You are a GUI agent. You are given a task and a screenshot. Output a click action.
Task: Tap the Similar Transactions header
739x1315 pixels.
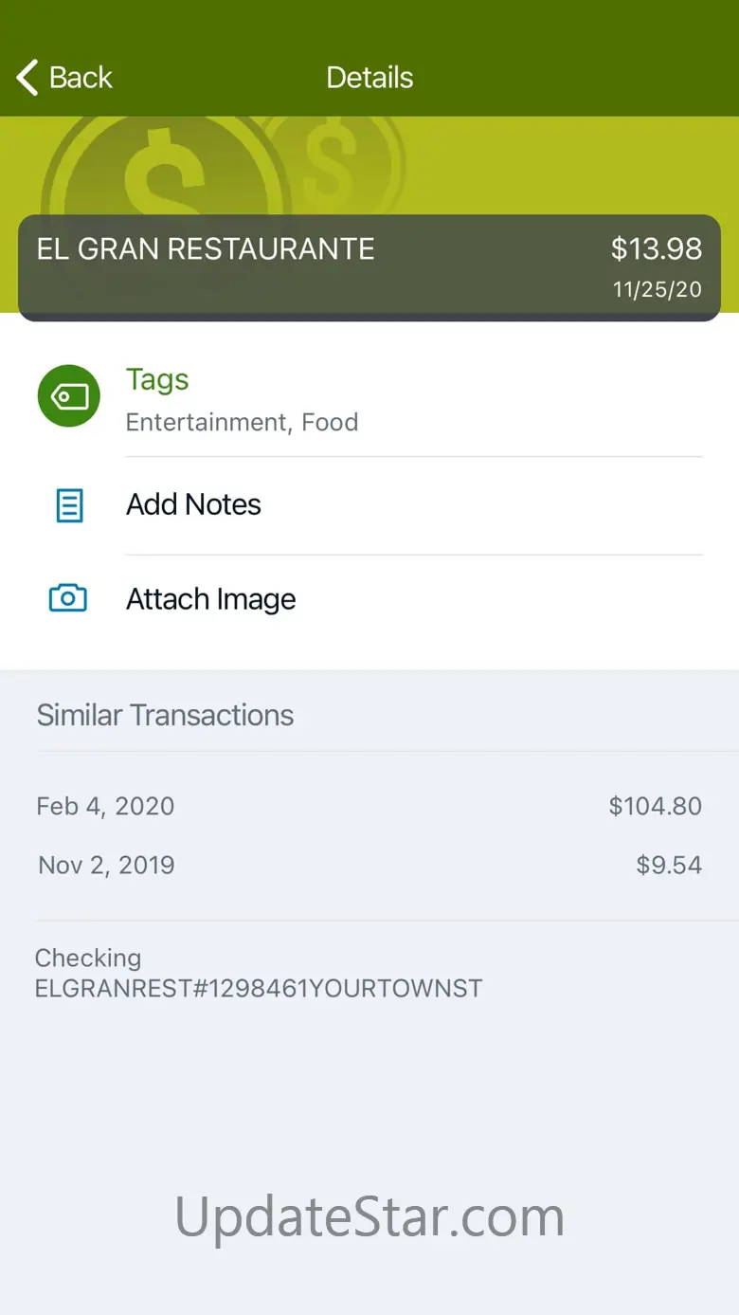(x=165, y=715)
